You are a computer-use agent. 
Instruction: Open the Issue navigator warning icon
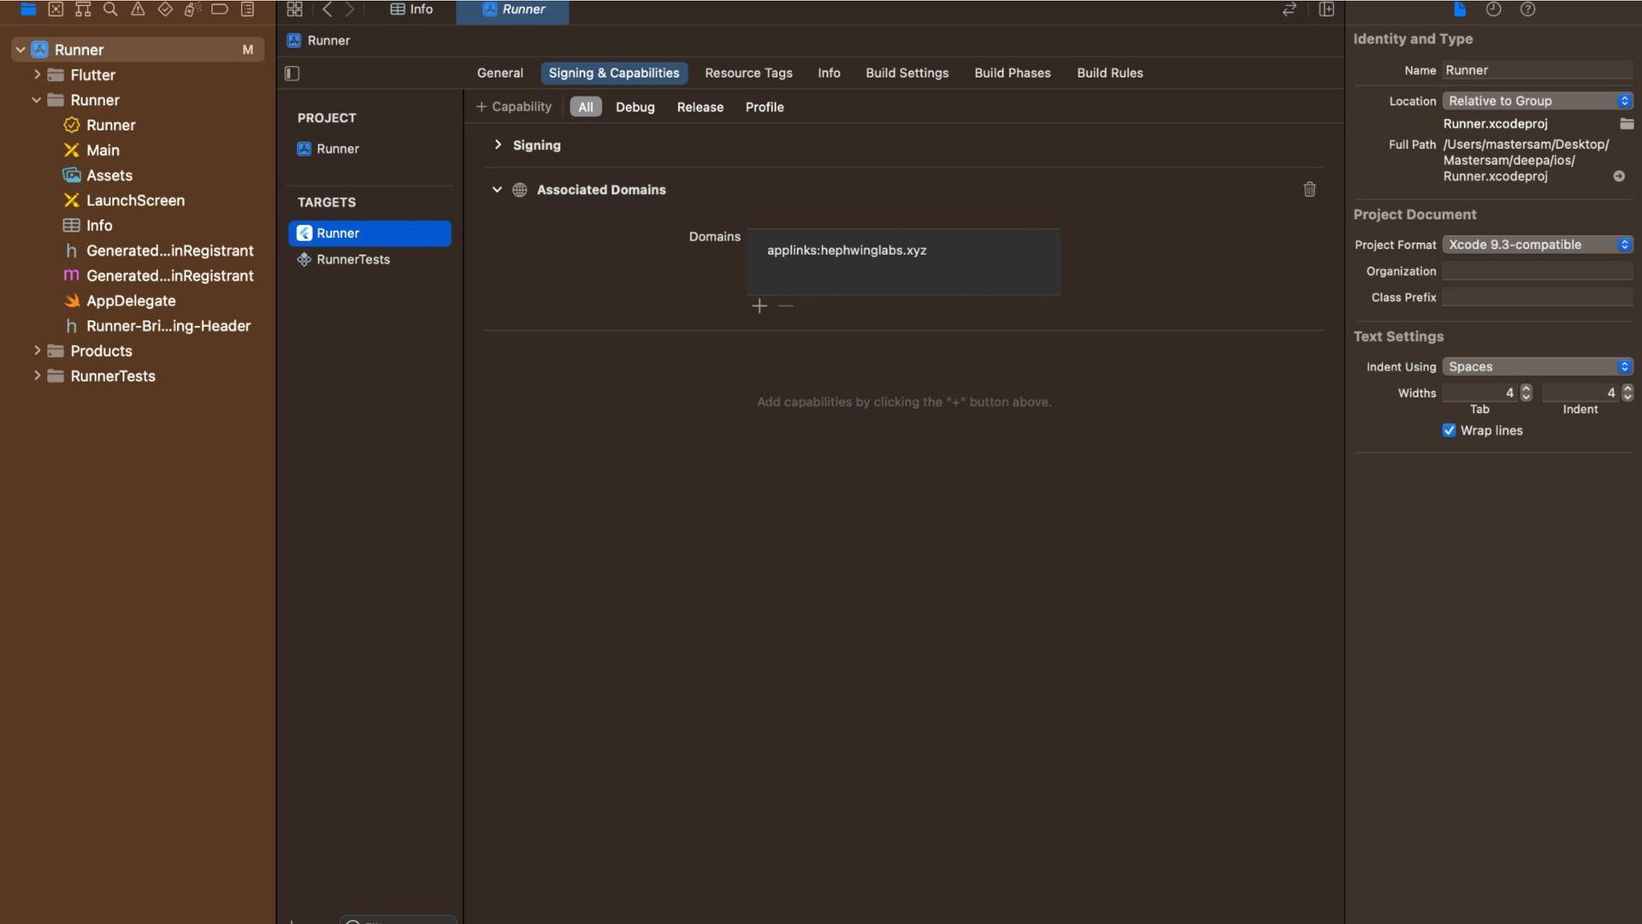pos(138,9)
